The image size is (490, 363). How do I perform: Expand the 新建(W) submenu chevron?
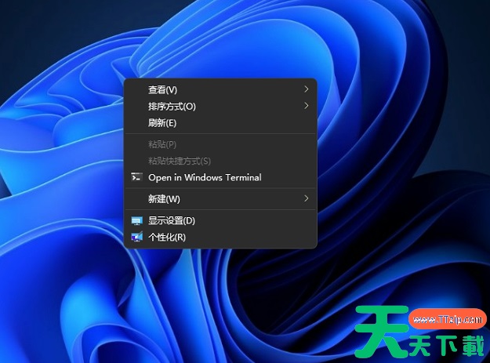click(307, 198)
